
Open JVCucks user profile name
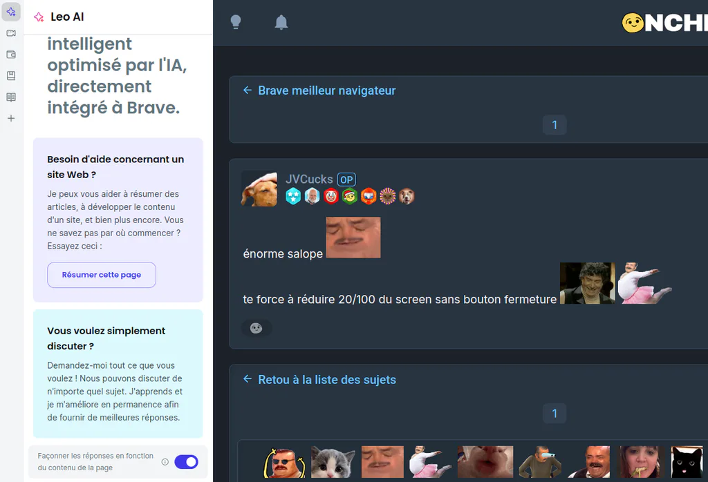pyautogui.click(x=309, y=179)
